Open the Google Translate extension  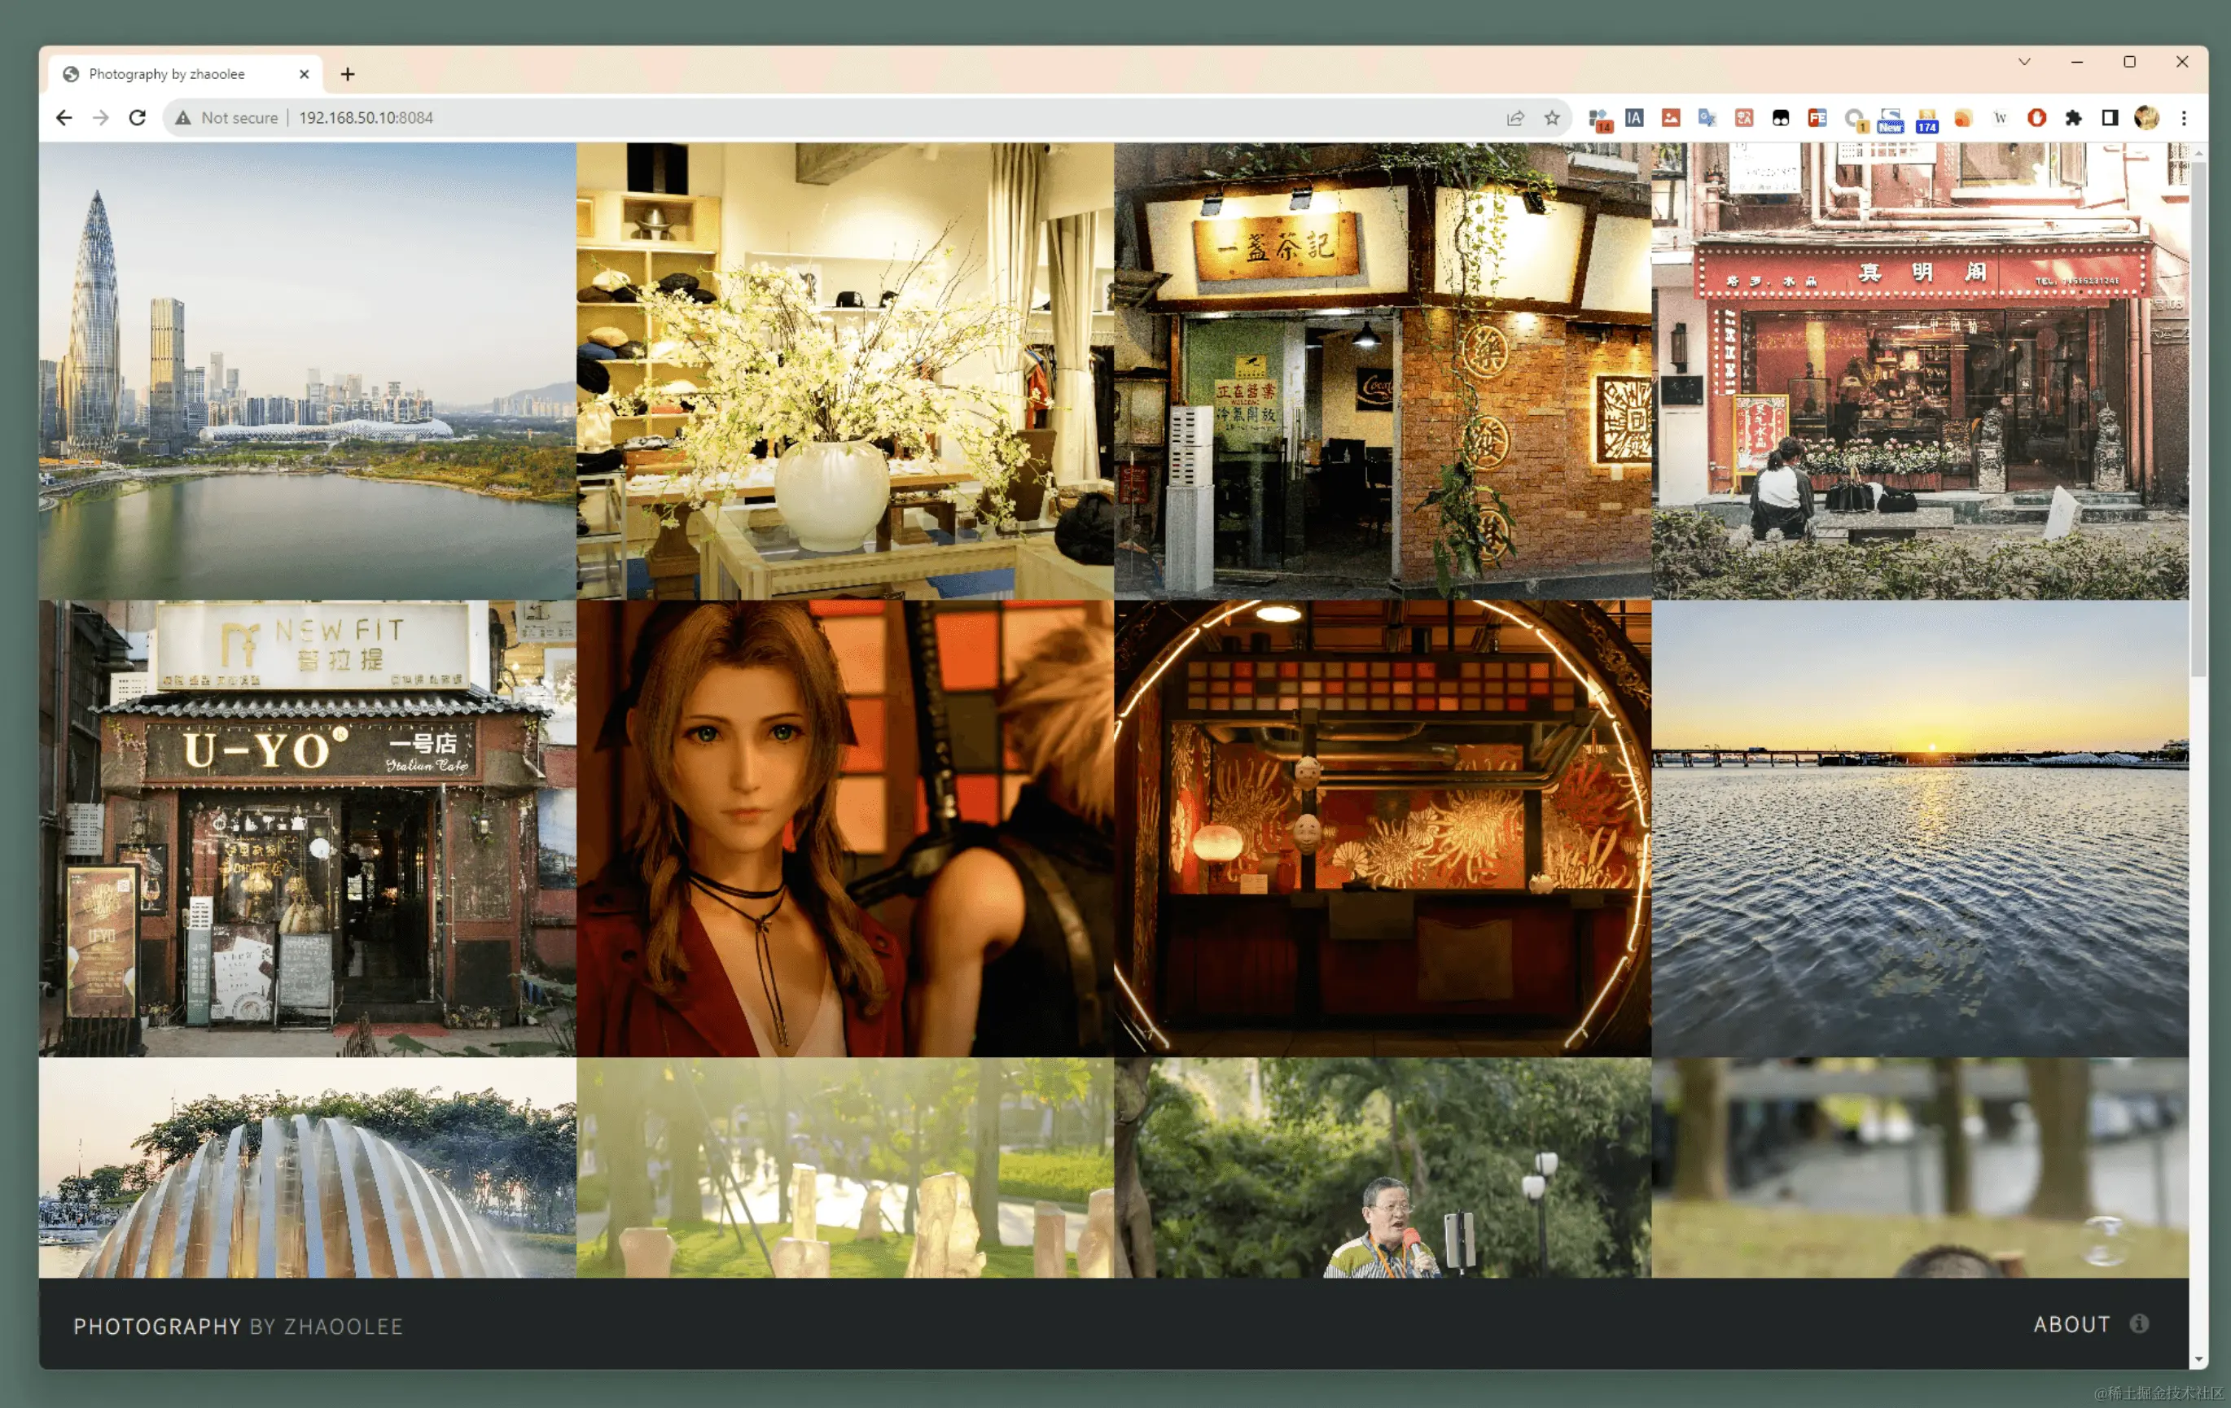(x=1707, y=118)
